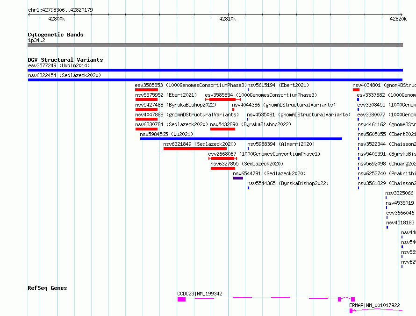Image resolution: width=416 pixels, height=316 pixels.
Task: Click the 42800k ruler position label
Action: pyautogui.click(x=57, y=19)
